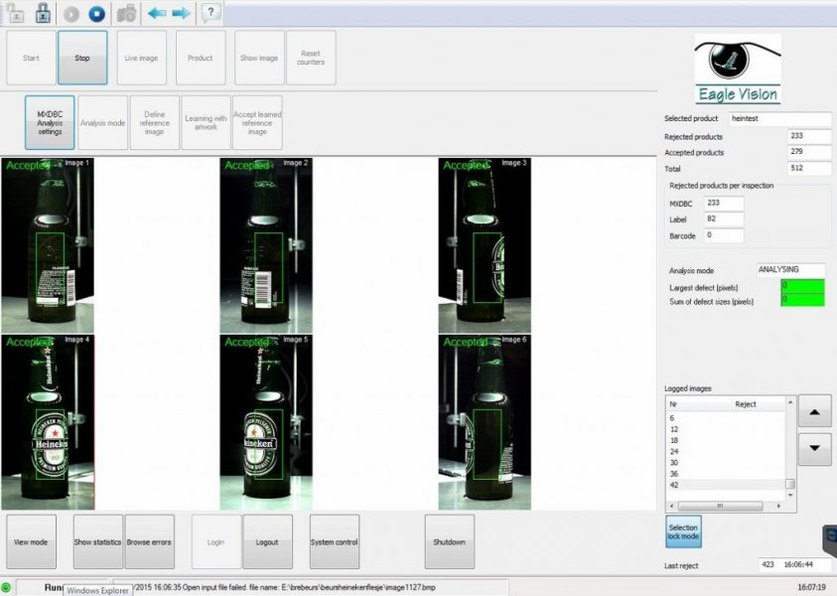Open Image 4 Heineken bottle thumbnail
Image resolution: width=837 pixels, height=596 pixels.
click(48, 422)
